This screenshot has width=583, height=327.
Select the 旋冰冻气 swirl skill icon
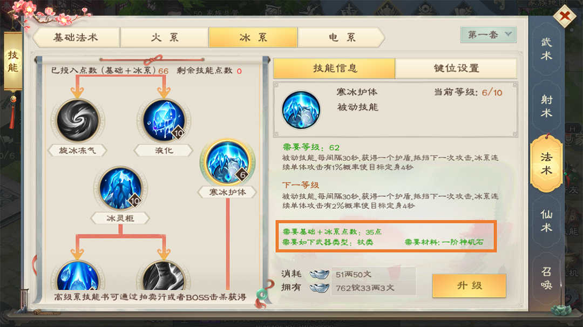coord(78,120)
